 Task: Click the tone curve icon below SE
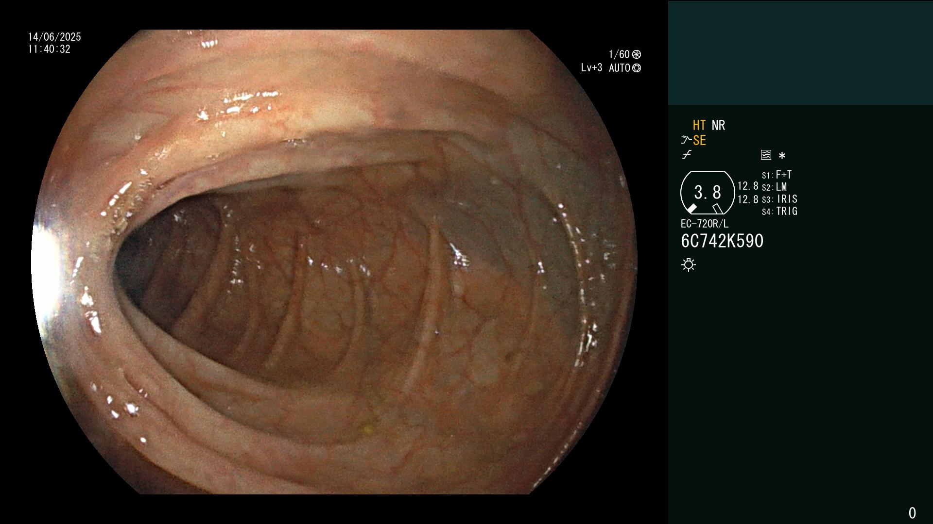pos(687,155)
